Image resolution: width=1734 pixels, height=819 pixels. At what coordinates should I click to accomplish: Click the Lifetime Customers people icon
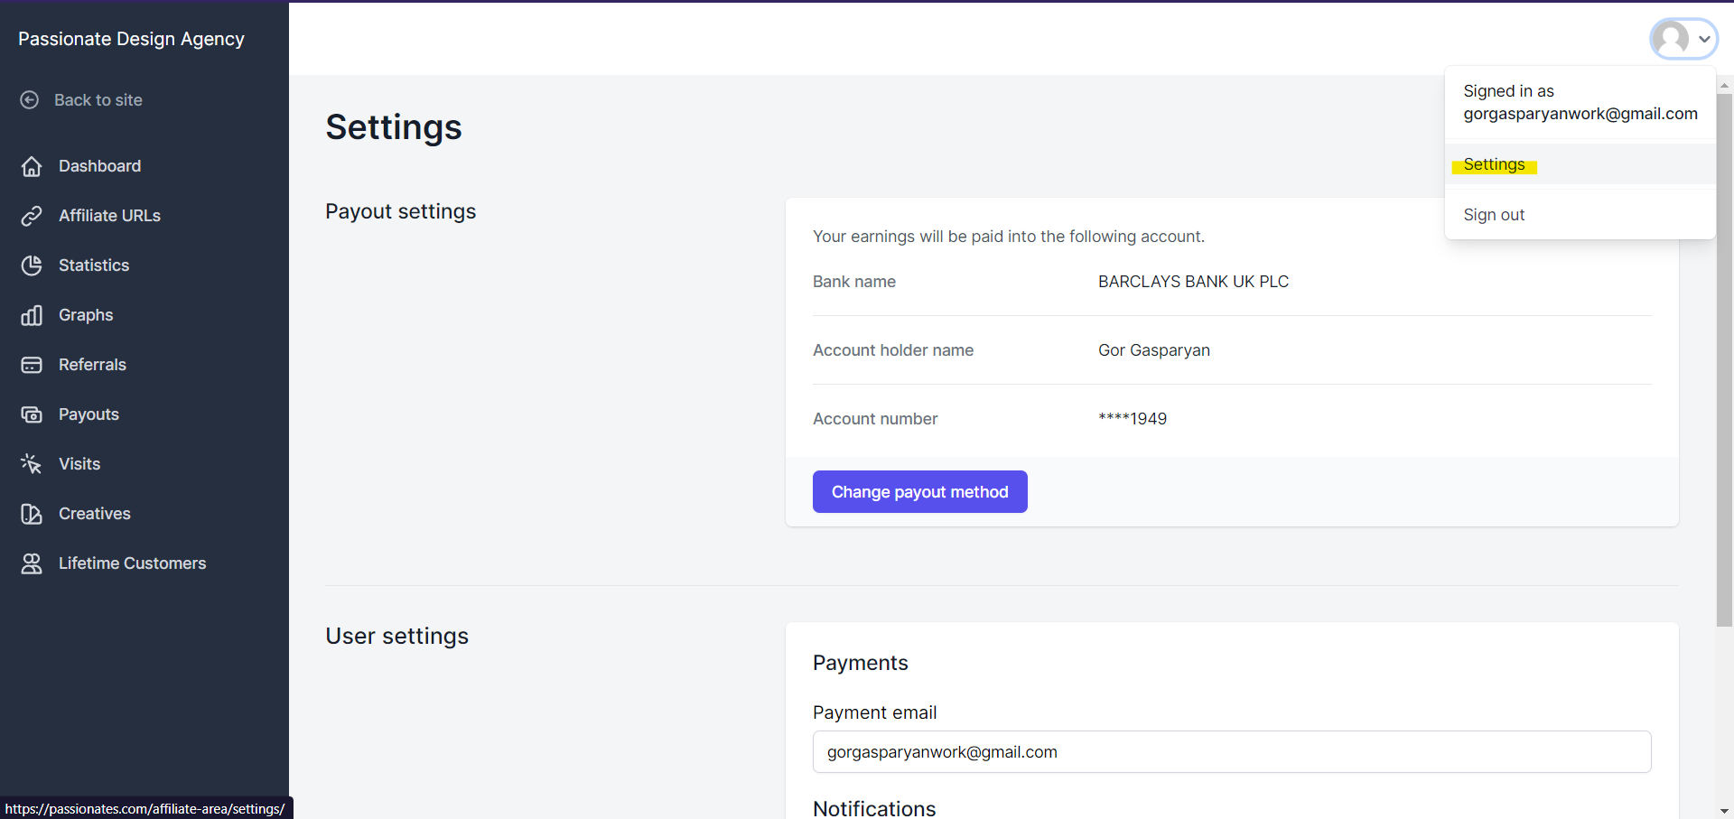32,563
